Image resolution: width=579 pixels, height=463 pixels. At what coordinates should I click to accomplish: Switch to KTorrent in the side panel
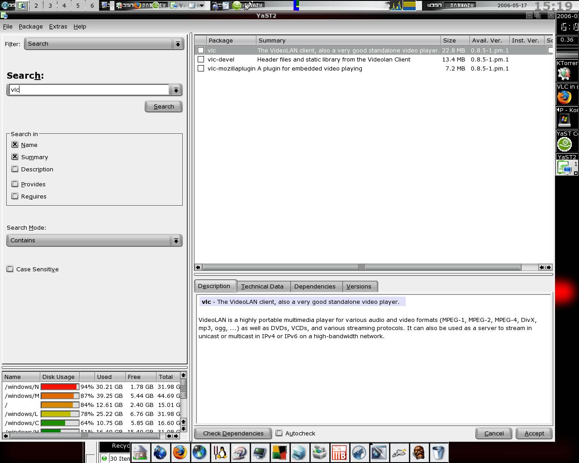(567, 70)
